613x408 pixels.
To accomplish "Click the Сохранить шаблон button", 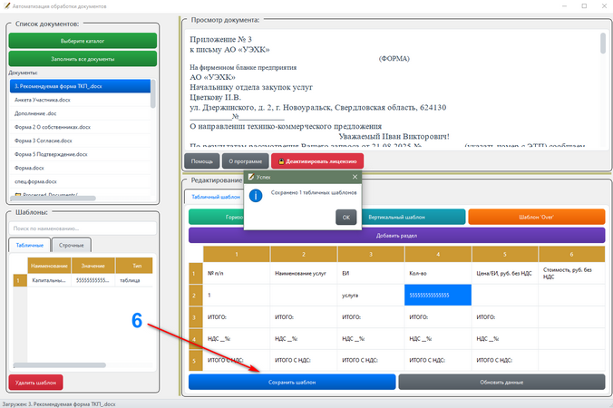I will pos(292,383).
